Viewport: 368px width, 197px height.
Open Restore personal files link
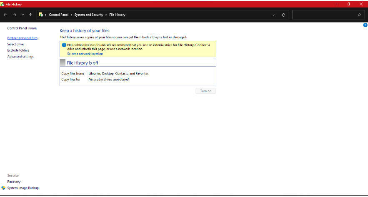[22, 38]
